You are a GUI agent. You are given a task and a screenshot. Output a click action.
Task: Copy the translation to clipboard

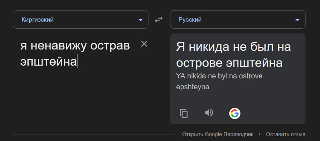point(184,113)
